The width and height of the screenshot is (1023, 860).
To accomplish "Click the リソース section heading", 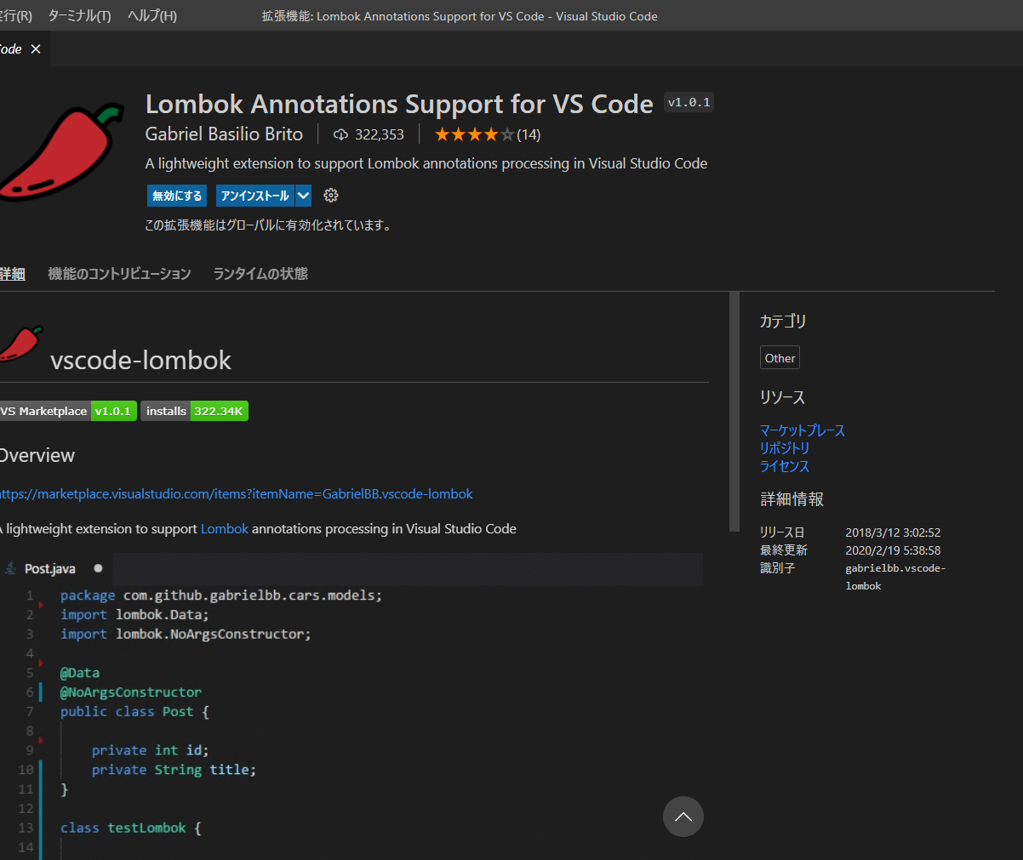I will tap(782, 397).
